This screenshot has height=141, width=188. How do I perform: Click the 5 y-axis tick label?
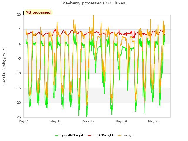(x=20, y=29)
